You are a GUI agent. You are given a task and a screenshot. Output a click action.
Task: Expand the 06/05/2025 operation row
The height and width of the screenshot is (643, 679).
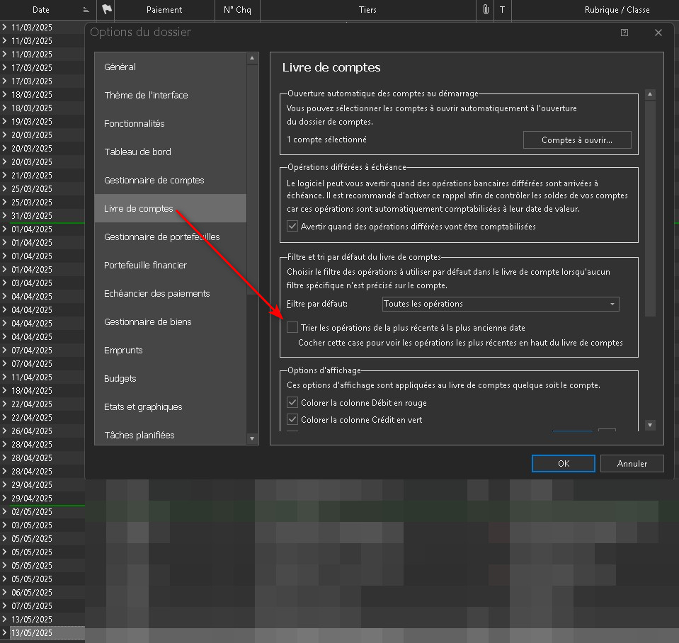(4, 592)
